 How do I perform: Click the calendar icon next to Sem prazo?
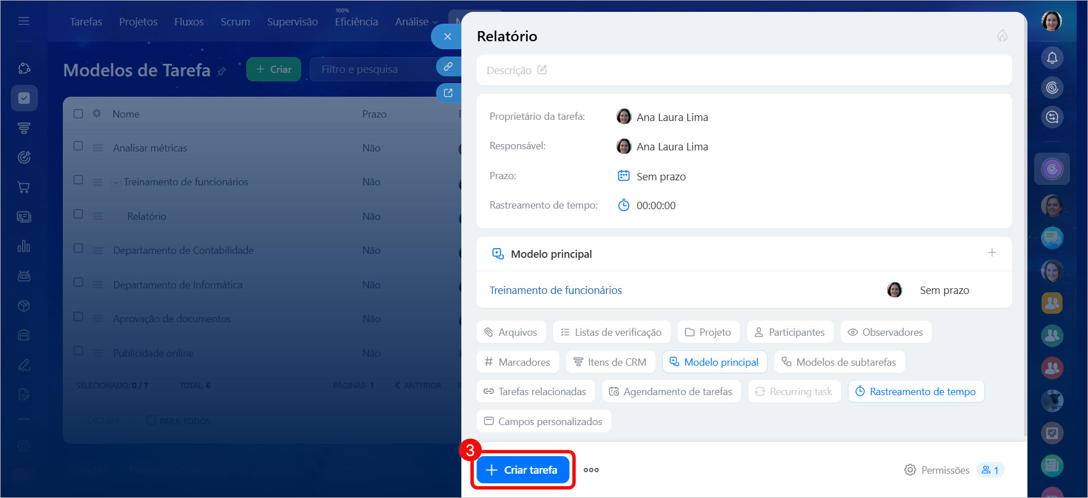623,176
